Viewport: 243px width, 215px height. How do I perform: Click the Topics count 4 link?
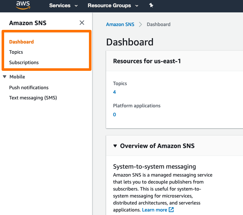[114, 92]
